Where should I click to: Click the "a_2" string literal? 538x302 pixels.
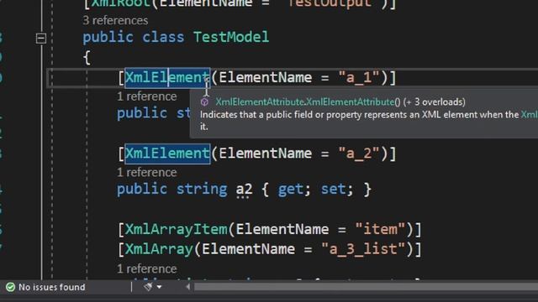point(359,154)
